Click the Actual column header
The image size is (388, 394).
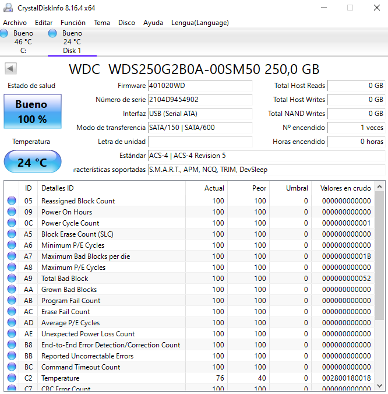tap(207, 188)
